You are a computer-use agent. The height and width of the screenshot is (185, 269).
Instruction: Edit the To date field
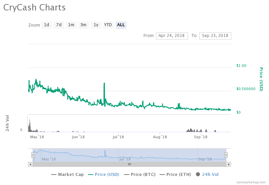click(215, 36)
